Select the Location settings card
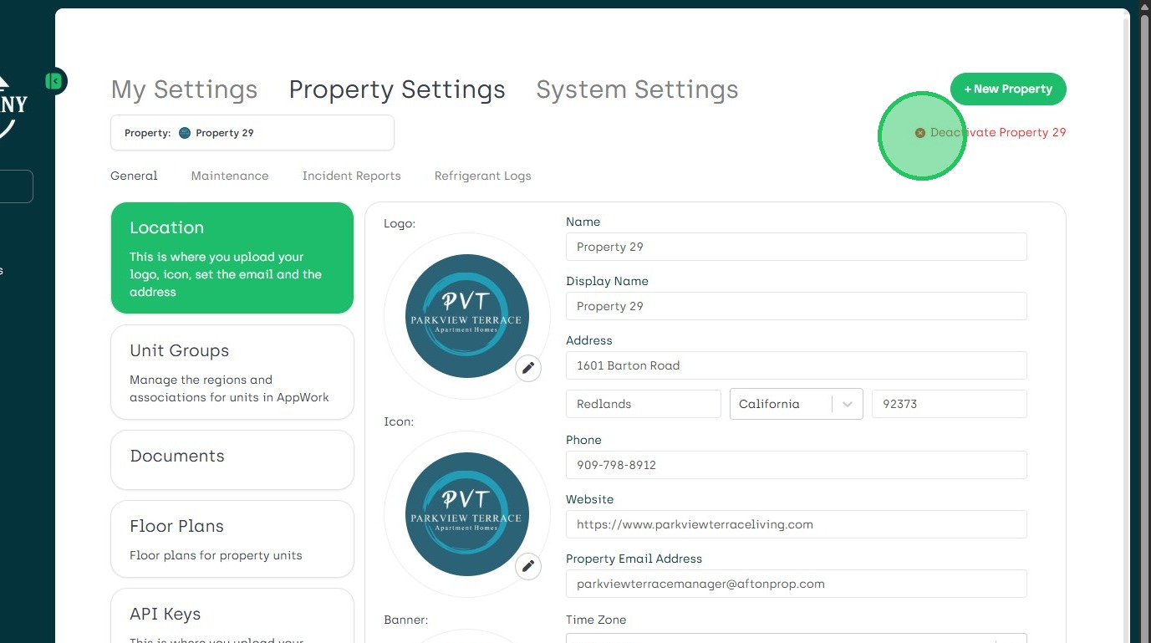Viewport: 1151px width, 643px height. (x=232, y=258)
